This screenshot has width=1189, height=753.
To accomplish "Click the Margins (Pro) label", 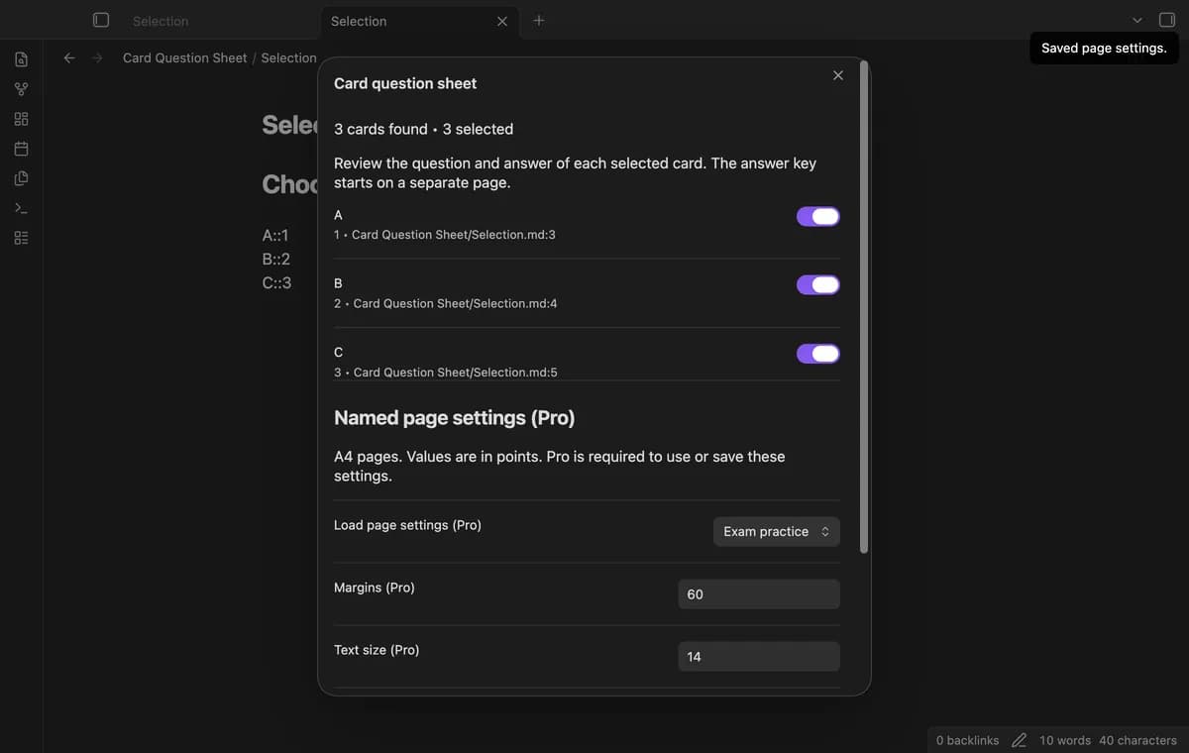I will tap(374, 588).
